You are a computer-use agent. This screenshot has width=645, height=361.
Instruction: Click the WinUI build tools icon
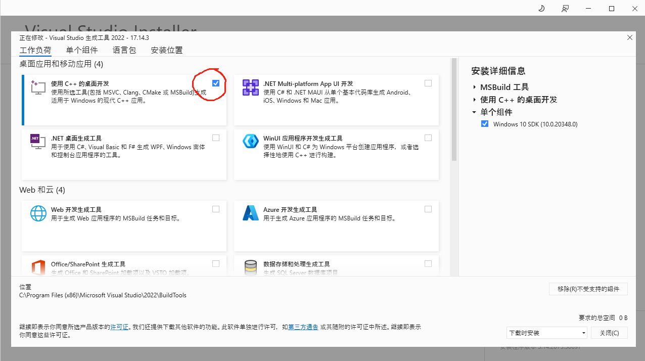tap(251, 142)
